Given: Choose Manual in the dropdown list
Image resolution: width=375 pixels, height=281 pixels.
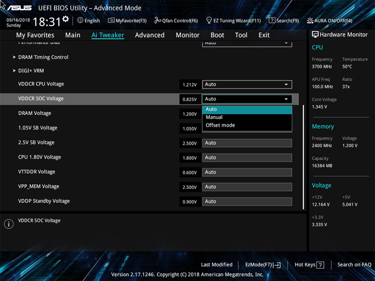Looking at the screenshot, I should (247, 117).
